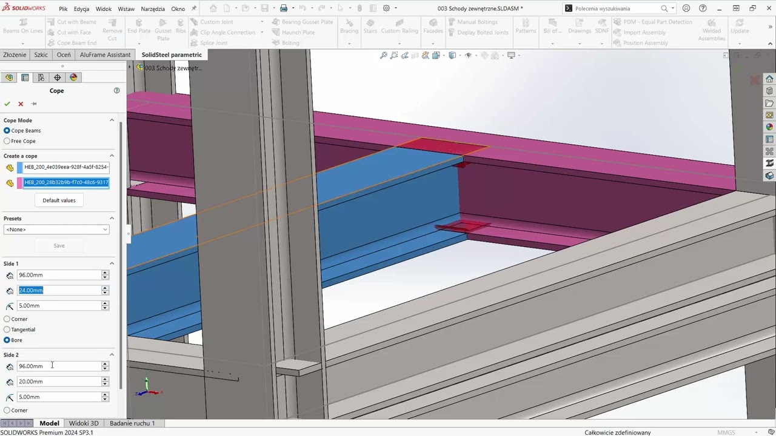Screen dimensions: 776x436
Task: Open the Help question mark icon
Action: (703, 8)
